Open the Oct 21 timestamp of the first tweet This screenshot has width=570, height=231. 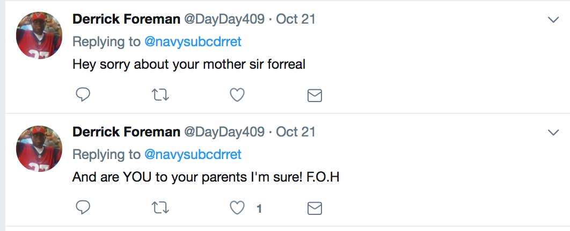(x=296, y=19)
